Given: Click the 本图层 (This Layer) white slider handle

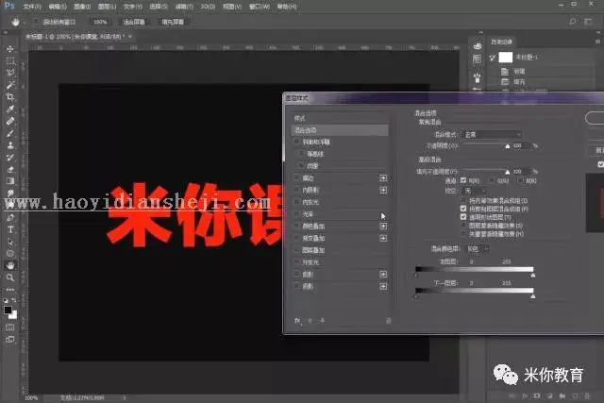Looking at the screenshot, I should point(532,275).
